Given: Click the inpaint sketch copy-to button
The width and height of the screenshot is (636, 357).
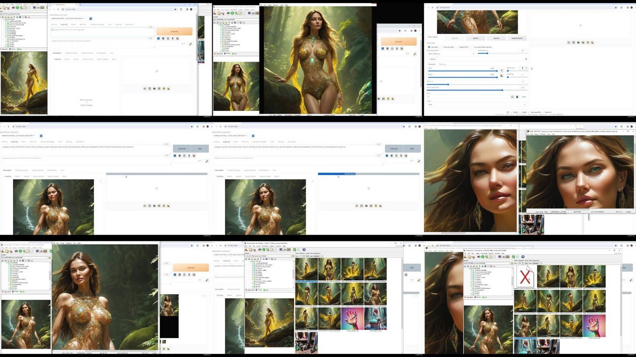Looking at the screenshot, I should pyautogui.click(x=517, y=38).
